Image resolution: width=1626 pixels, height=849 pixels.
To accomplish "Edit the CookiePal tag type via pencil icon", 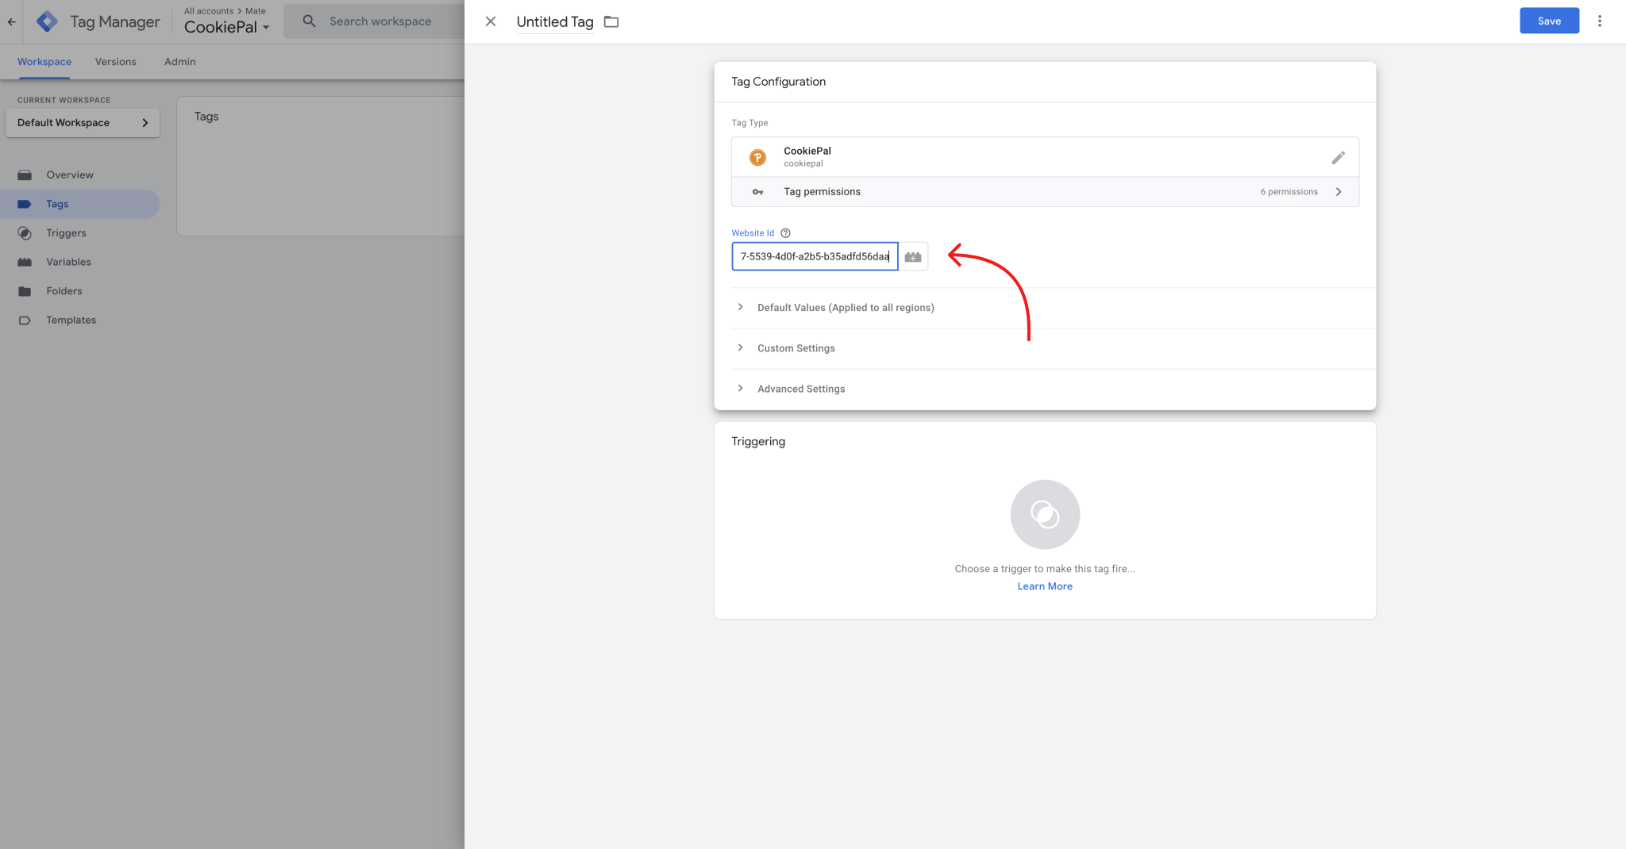I will click(x=1338, y=157).
